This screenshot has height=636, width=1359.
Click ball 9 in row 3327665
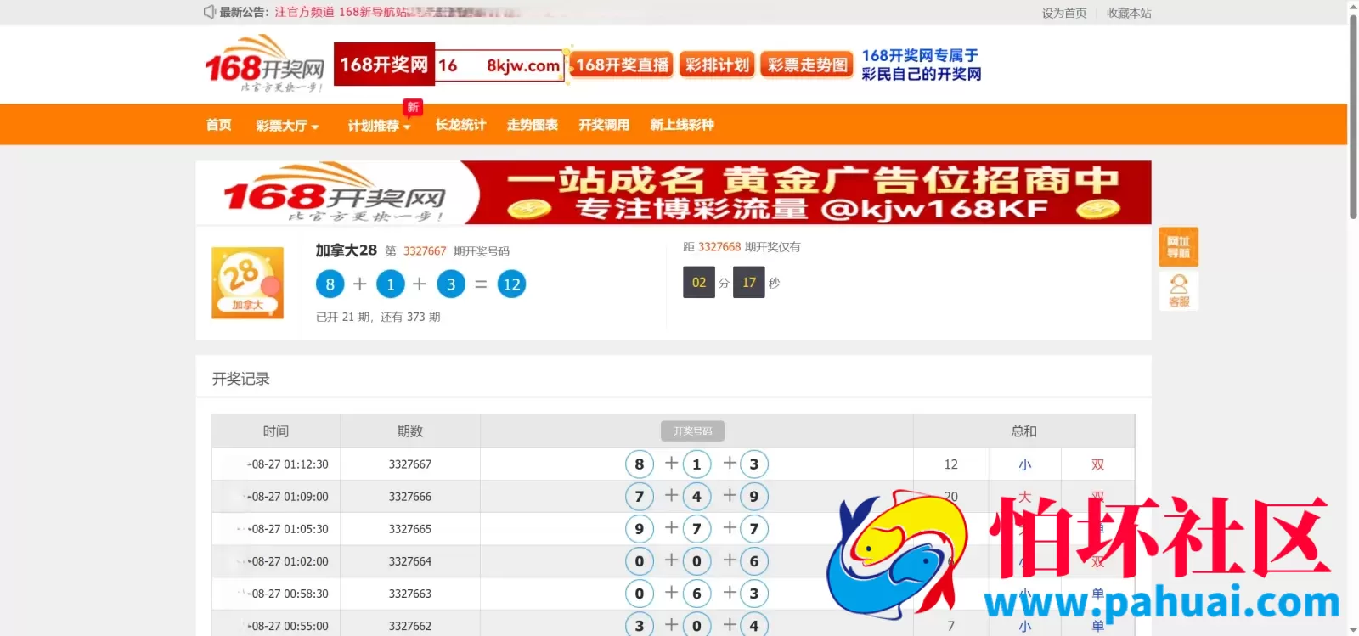(x=640, y=529)
